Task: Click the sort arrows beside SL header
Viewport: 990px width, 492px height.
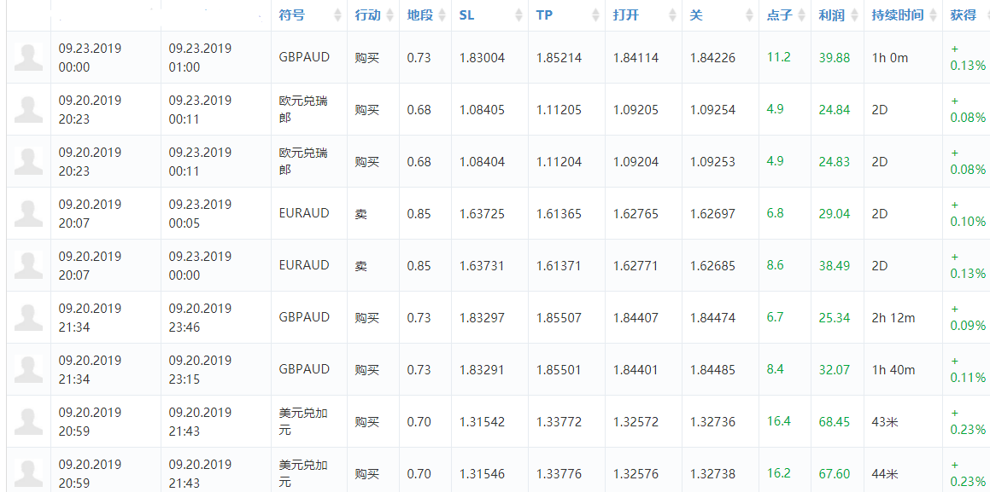Action: click(519, 15)
